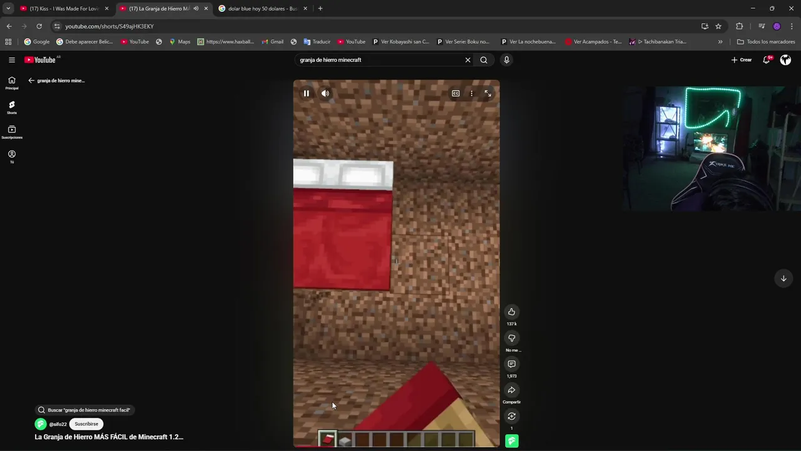Open the Traducir bookmark
The image size is (801, 451).
coord(317,42)
